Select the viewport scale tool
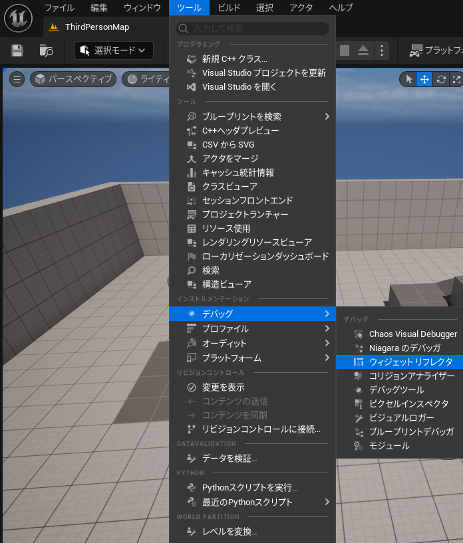The width and height of the screenshot is (463, 543). click(456, 79)
